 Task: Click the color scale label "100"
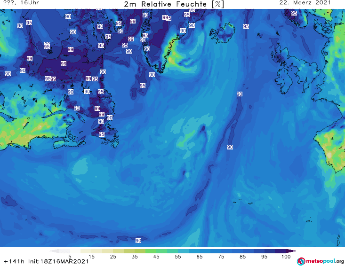286,257
